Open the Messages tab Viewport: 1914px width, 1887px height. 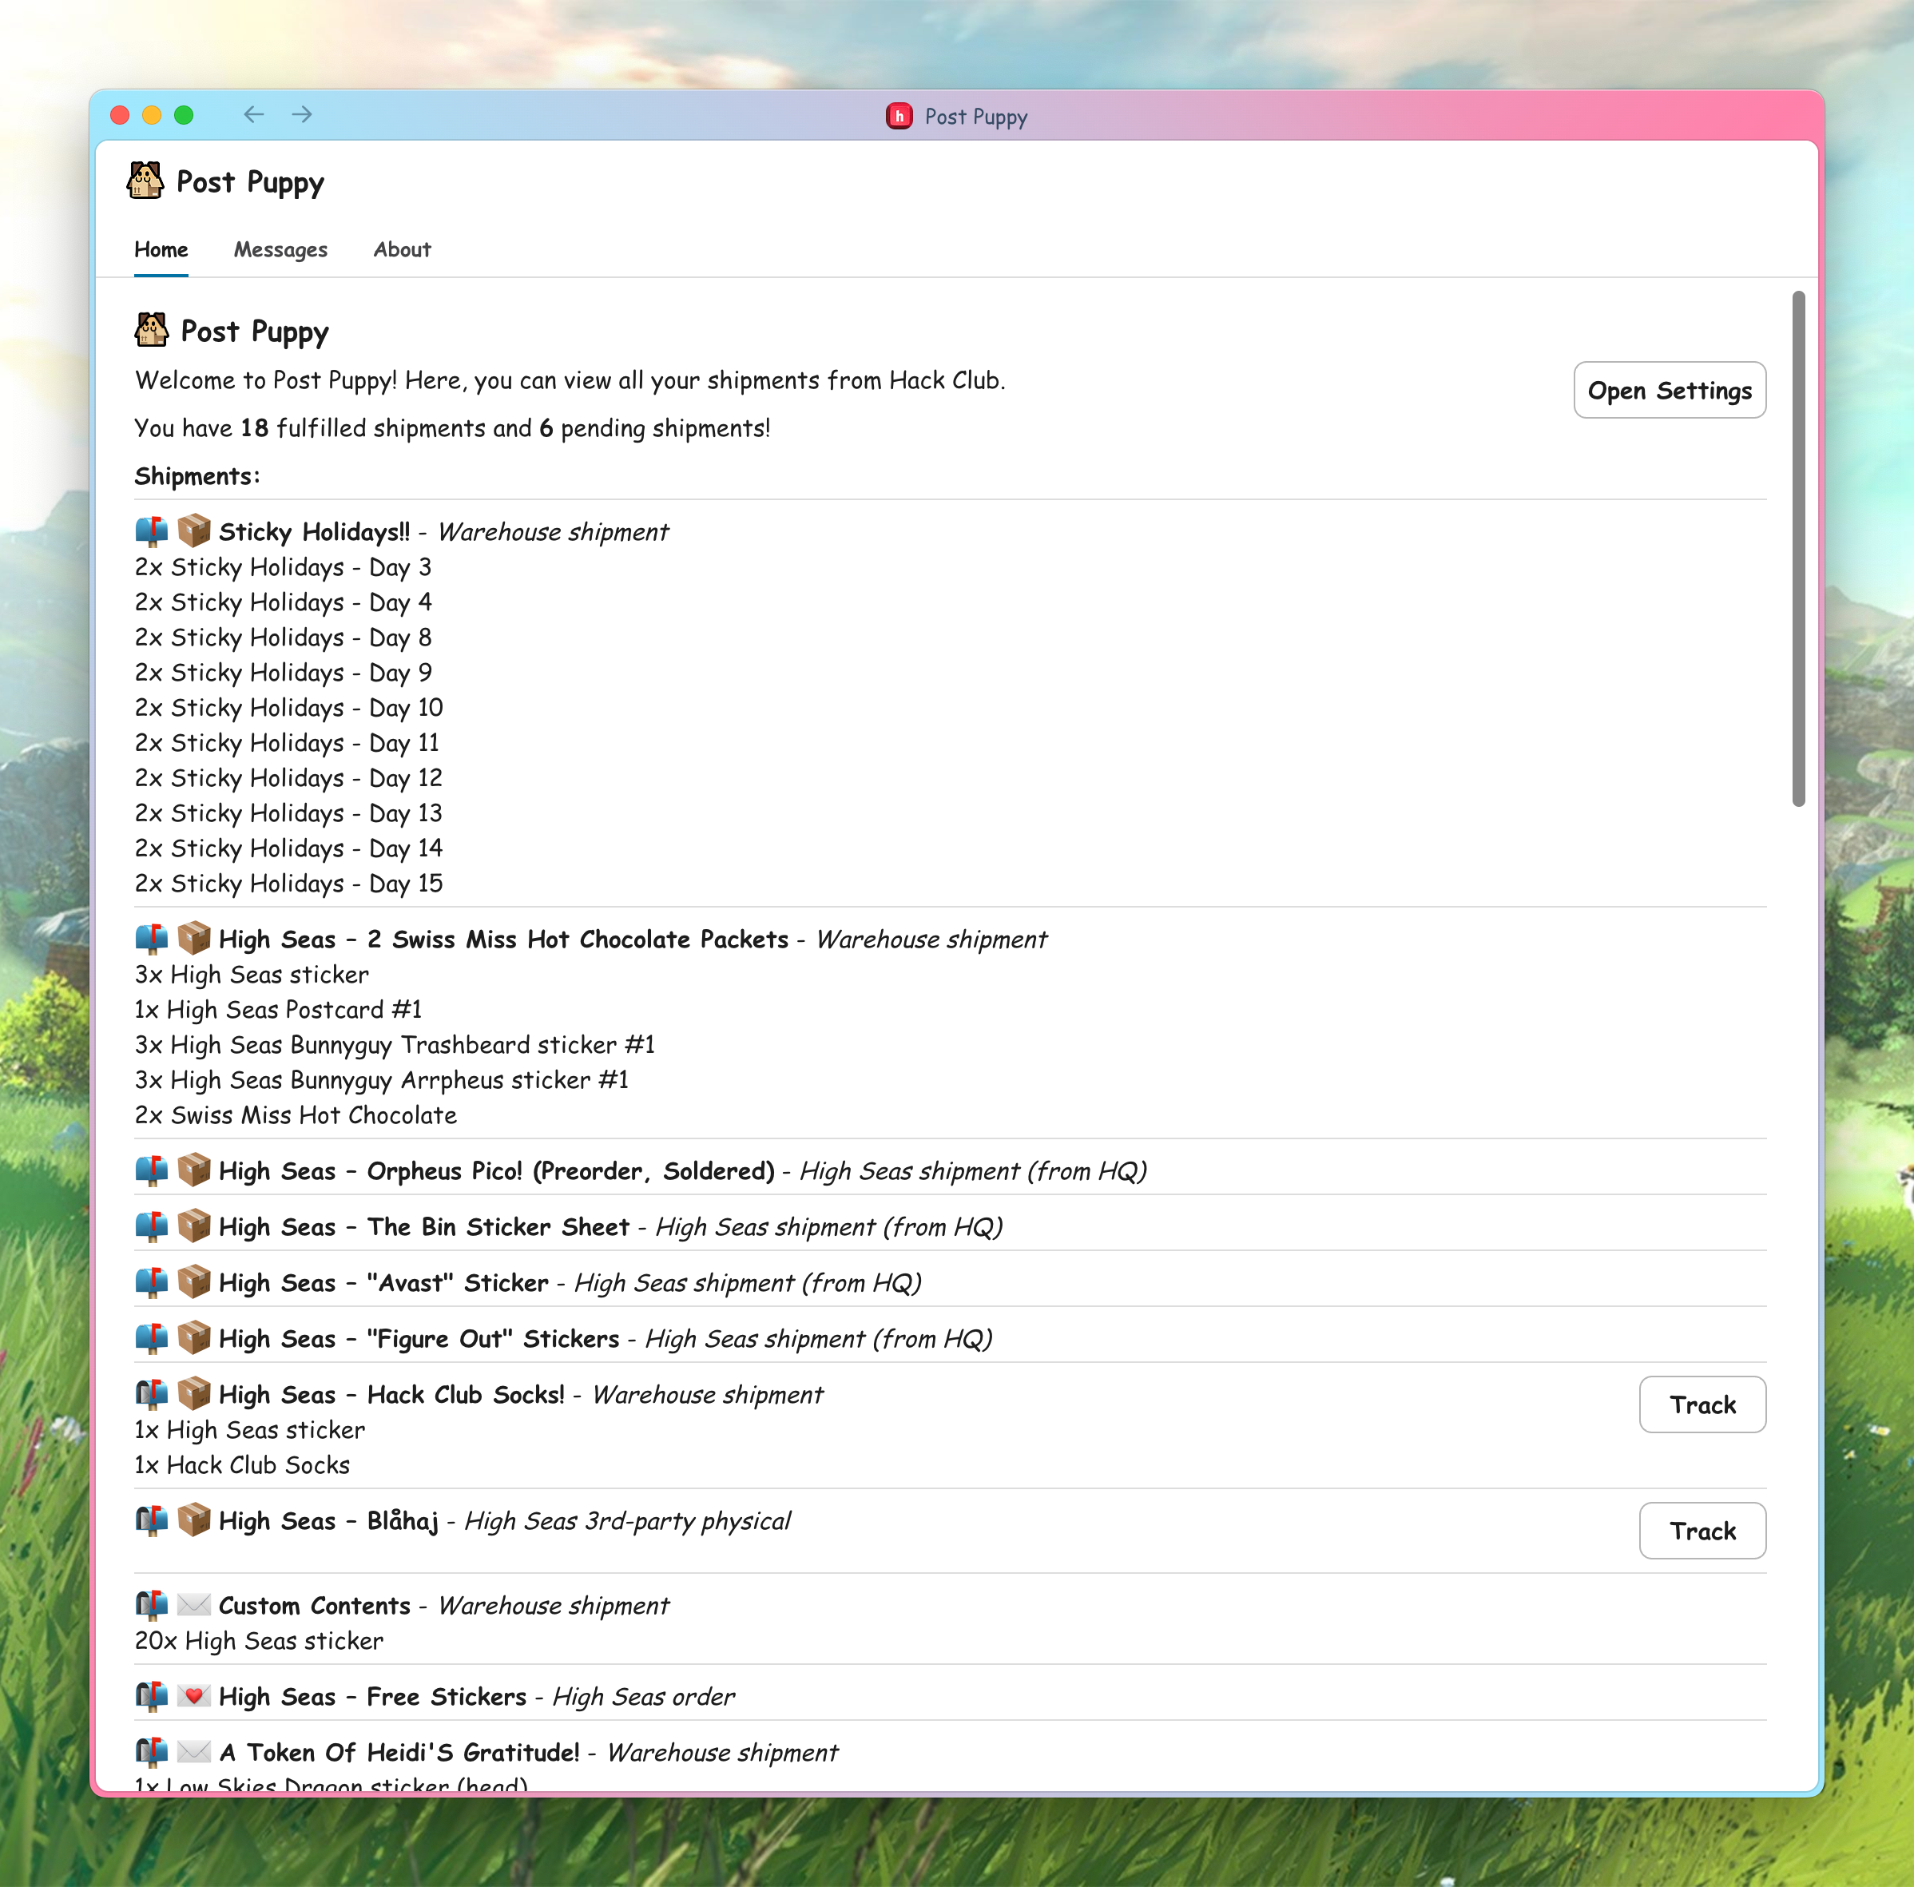click(x=280, y=249)
